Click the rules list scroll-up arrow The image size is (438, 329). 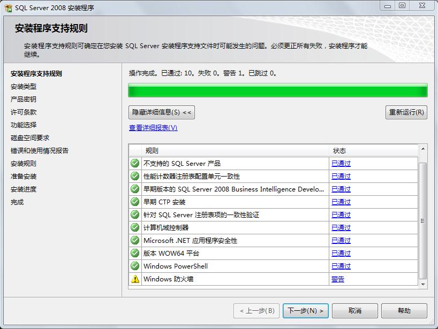click(x=422, y=149)
